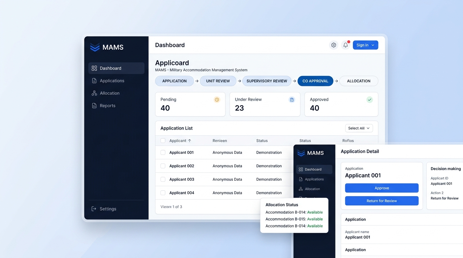Select the CO APPROVAL workflow step
This screenshot has width=463, height=258.
click(x=315, y=81)
